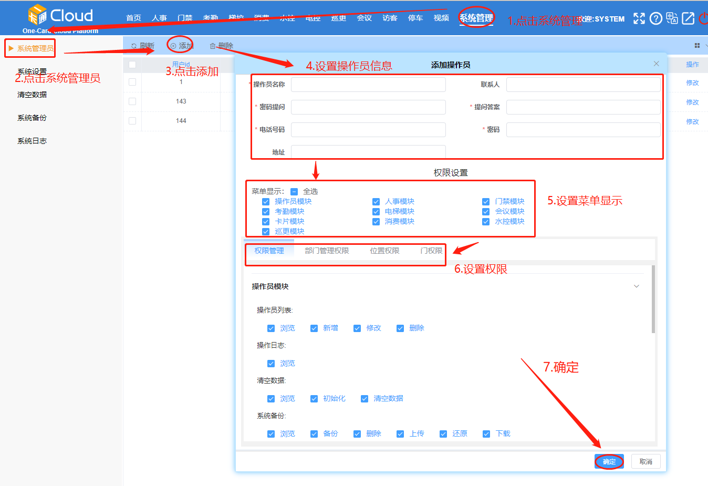Viewport: 708px width, 486px height.
Task: Switch to the 部门管理权限 tab
Action: [x=327, y=251]
